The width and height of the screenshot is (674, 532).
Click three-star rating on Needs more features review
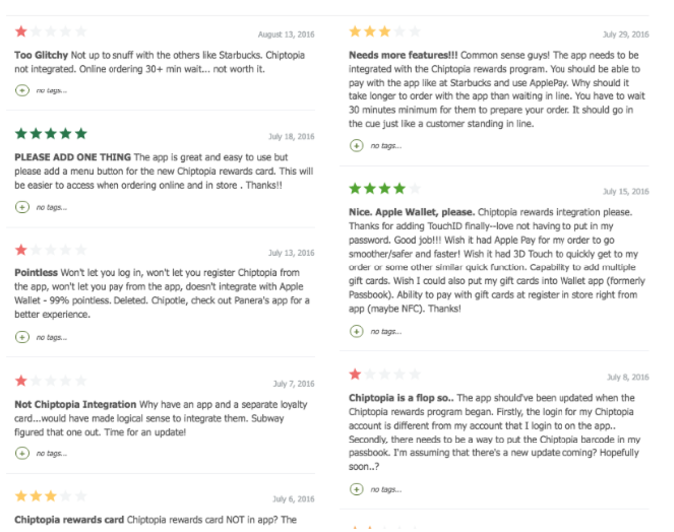385,32
